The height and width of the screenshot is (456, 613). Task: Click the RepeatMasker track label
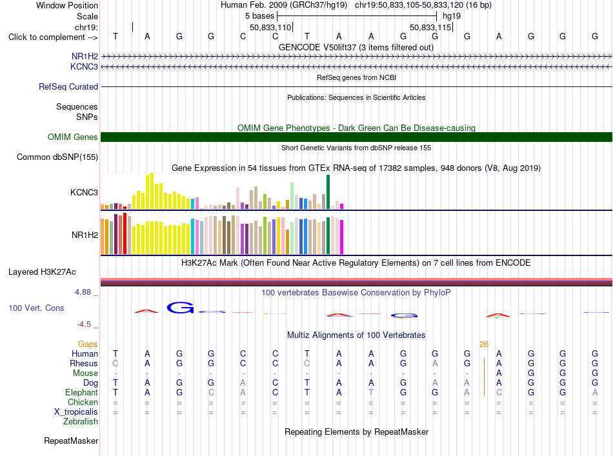[71, 441]
